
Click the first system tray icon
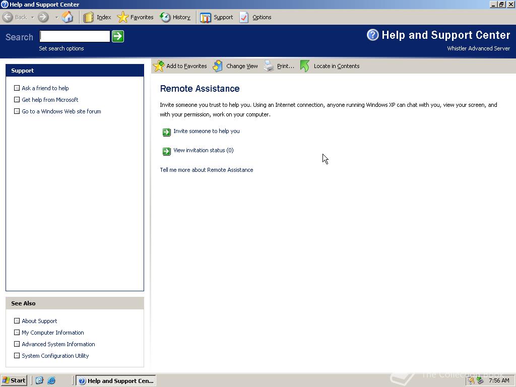[471, 381]
